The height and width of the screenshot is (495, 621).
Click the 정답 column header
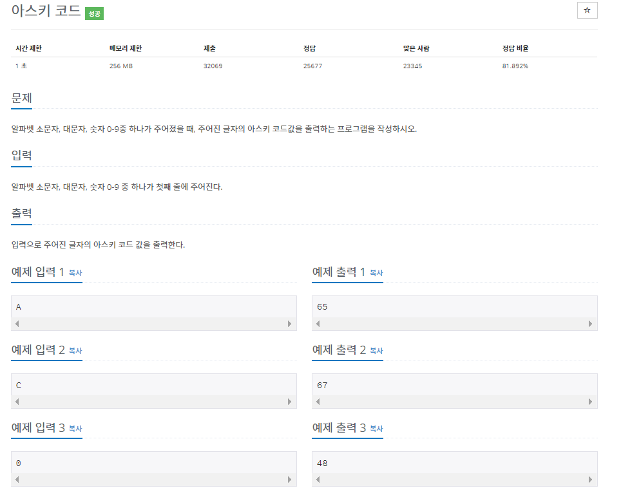pos(309,48)
